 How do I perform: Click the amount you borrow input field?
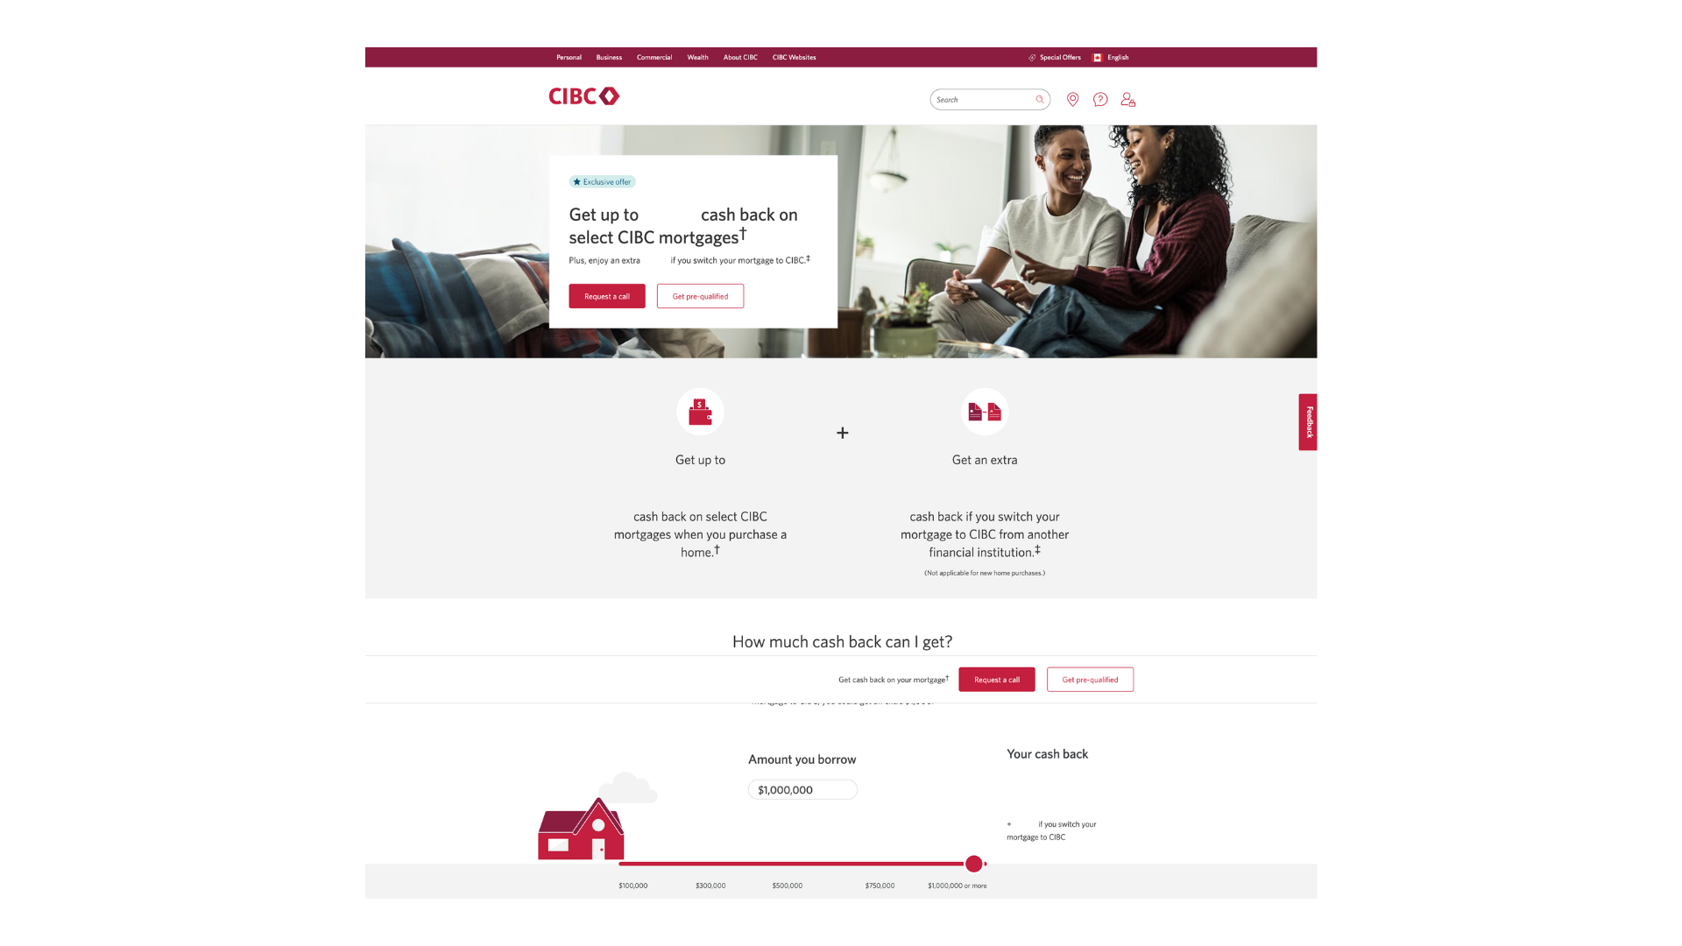coord(802,790)
